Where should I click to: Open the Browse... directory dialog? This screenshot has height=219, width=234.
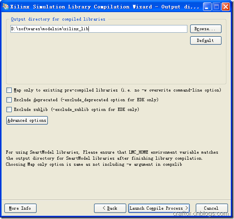coord(205,29)
